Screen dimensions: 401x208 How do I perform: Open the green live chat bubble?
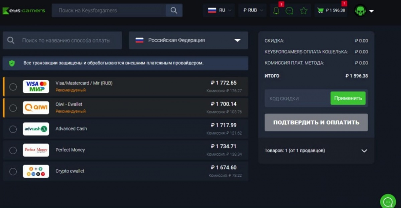point(388,201)
